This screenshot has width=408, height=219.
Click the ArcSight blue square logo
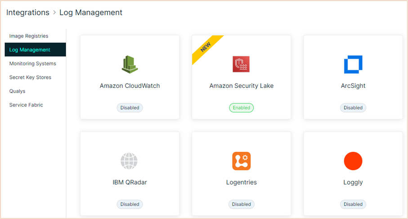point(353,64)
